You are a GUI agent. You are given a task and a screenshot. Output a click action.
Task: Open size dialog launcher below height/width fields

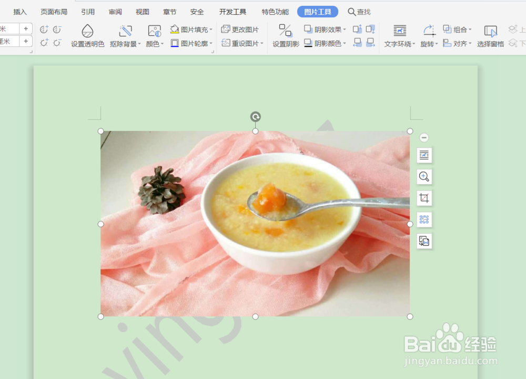[31, 52]
